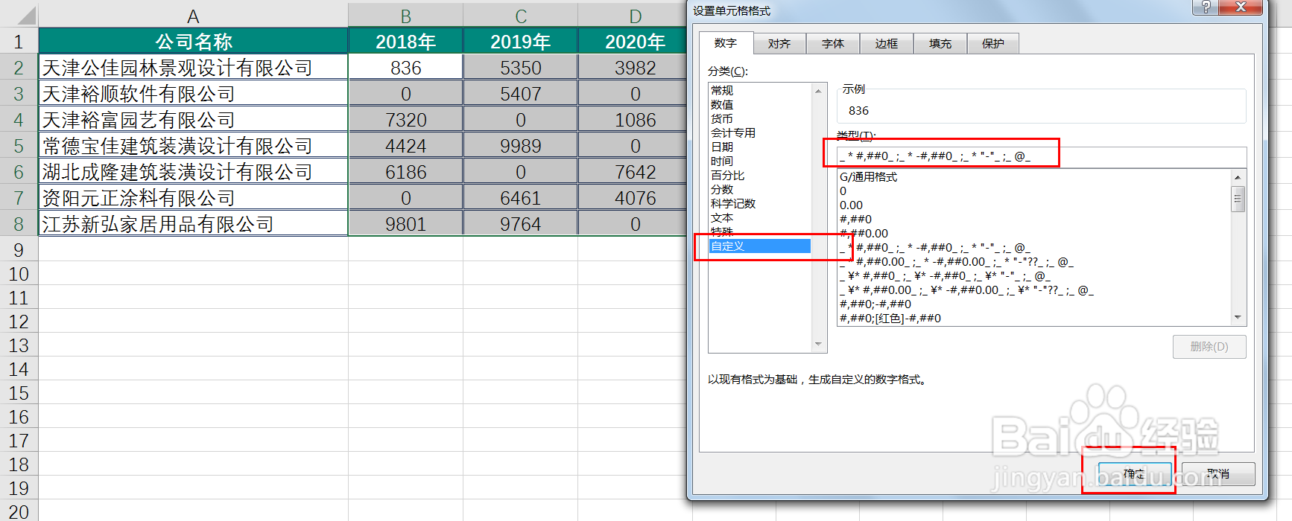Choose G/通用格式 in the type list
The width and height of the screenshot is (1292, 521).
[x=1033, y=177]
